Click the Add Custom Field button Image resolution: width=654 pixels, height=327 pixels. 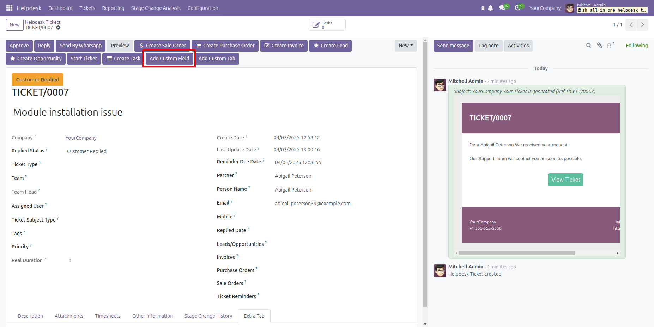tap(169, 59)
